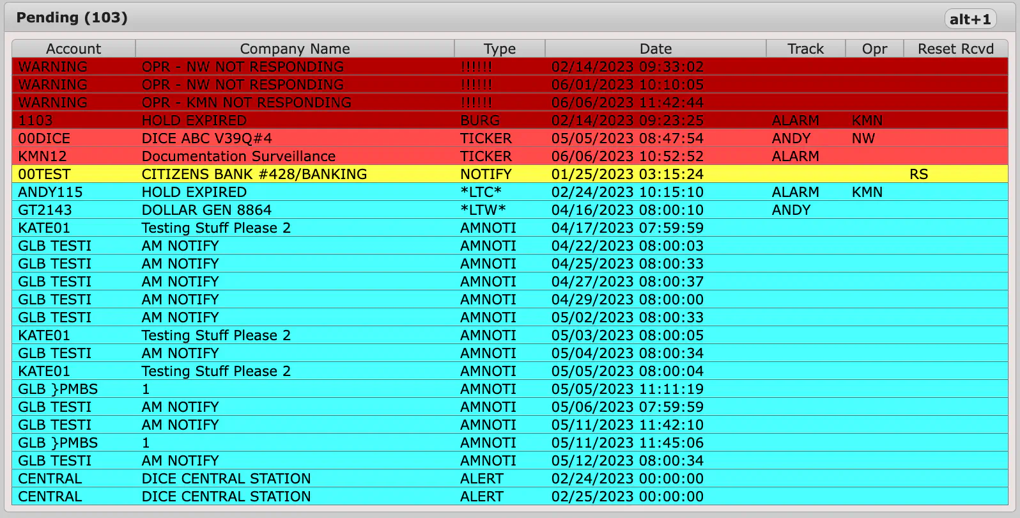This screenshot has height=518, width=1020.
Task: Select the ANDY115 HOLD EXPIRED row
Action: pyautogui.click(x=510, y=192)
